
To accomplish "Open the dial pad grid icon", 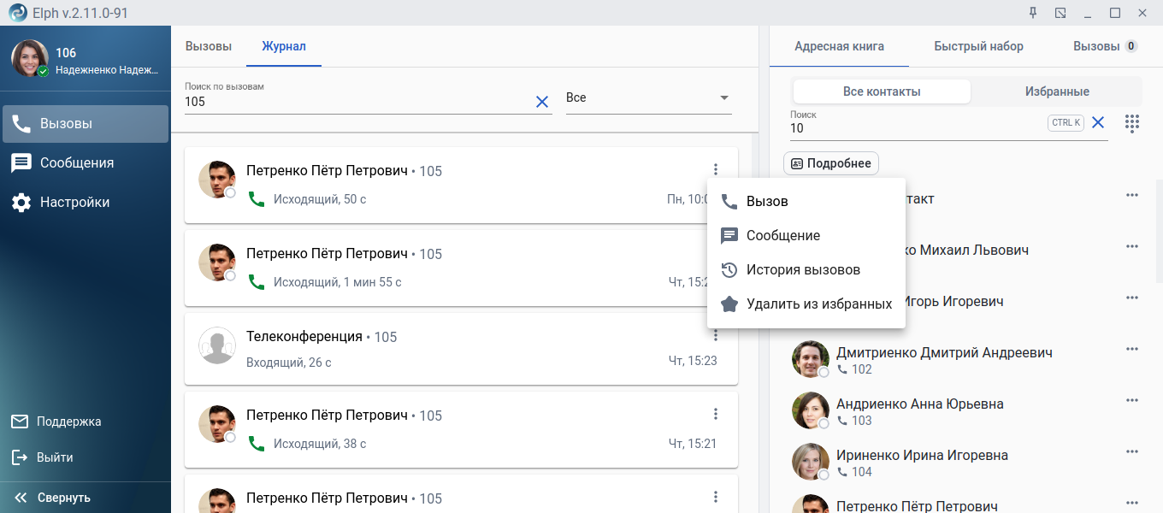I will tap(1132, 123).
